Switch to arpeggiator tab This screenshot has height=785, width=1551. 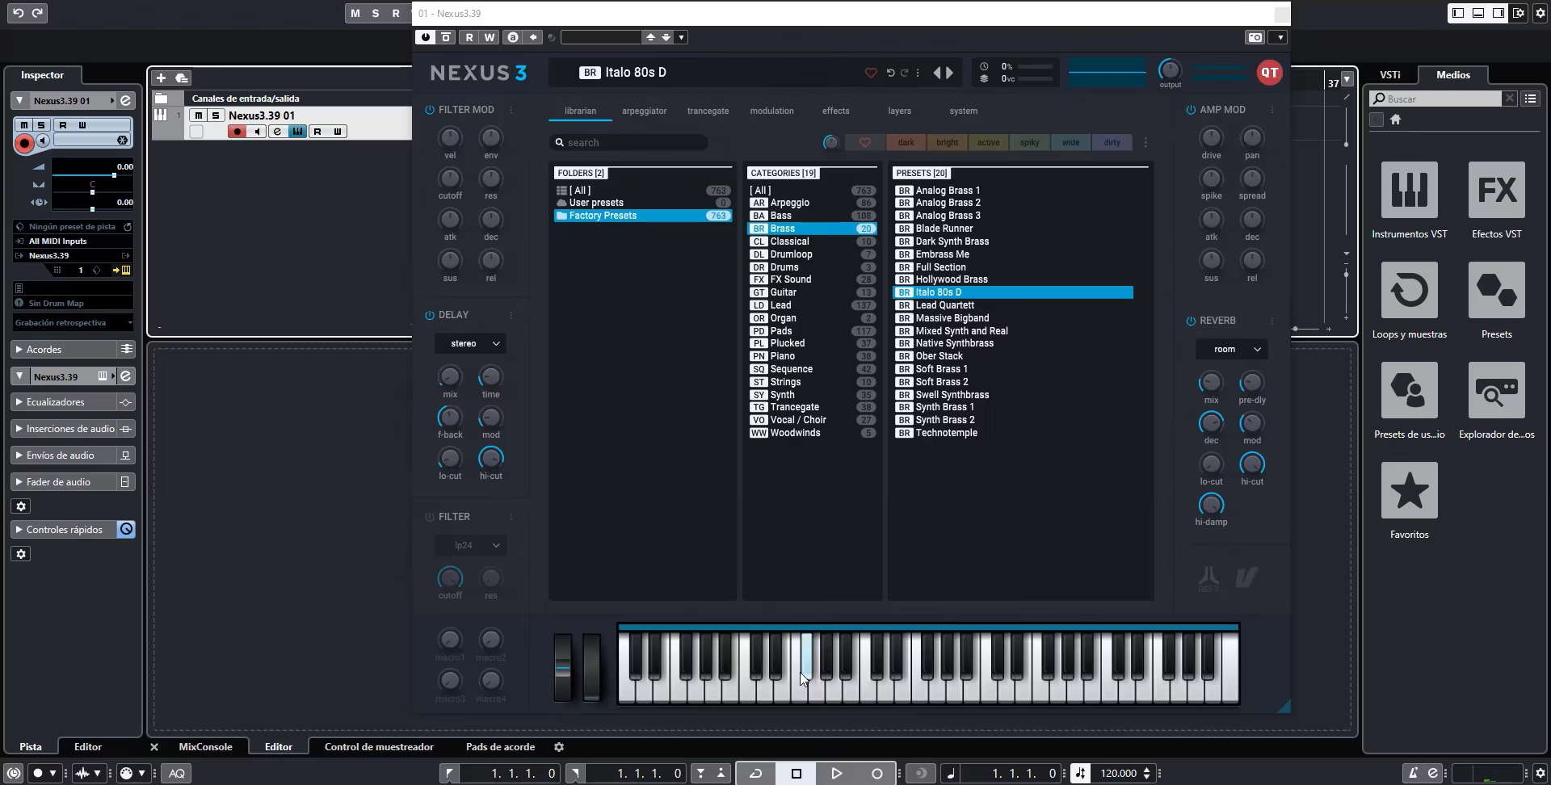click(x=644, y=111)
